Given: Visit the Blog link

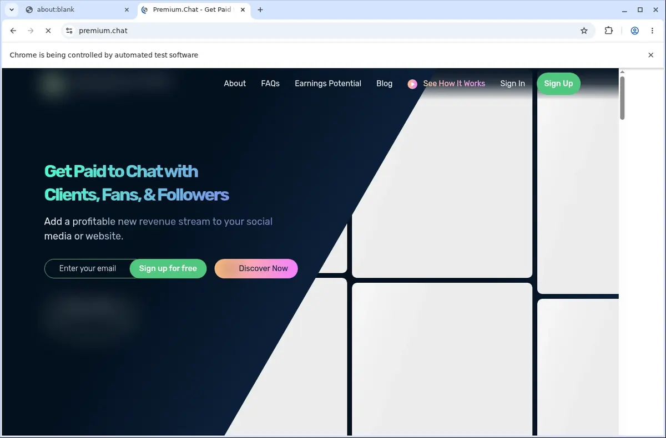Looking at the screenshot, I should (x=384, y=83).
